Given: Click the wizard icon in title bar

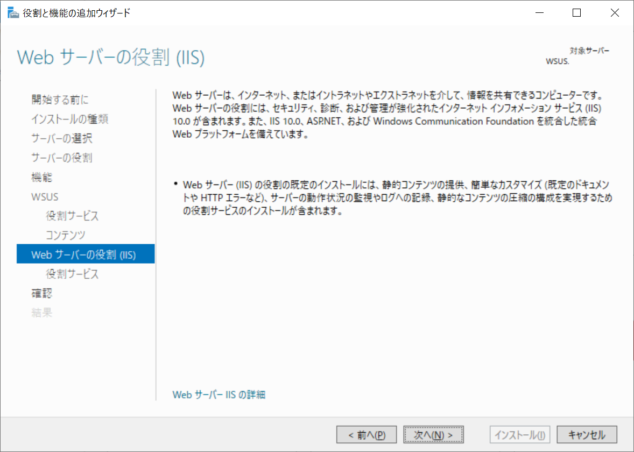Looking at the screenshot, I should click(13, 13).
